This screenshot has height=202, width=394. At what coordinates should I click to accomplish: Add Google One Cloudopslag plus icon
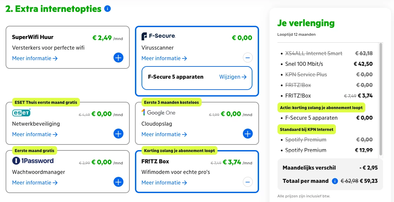[x=247, y=134]
